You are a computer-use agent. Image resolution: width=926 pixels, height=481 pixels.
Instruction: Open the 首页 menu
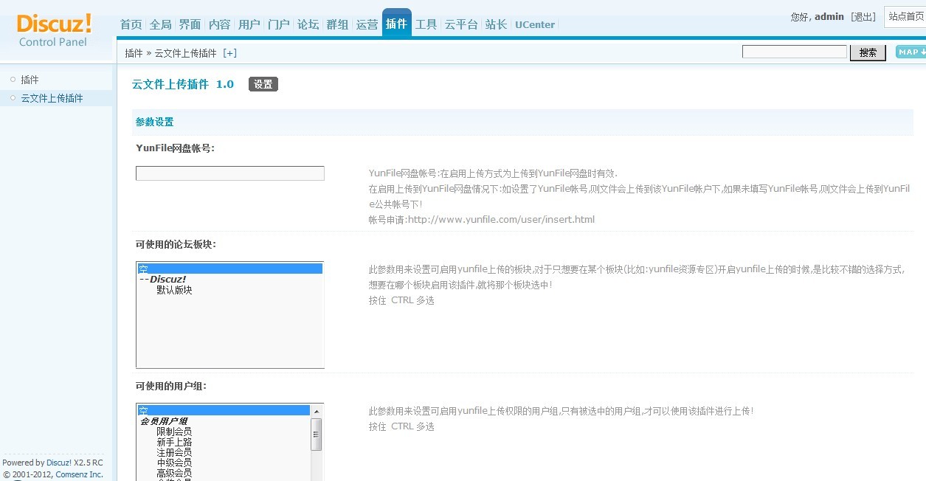131,24
